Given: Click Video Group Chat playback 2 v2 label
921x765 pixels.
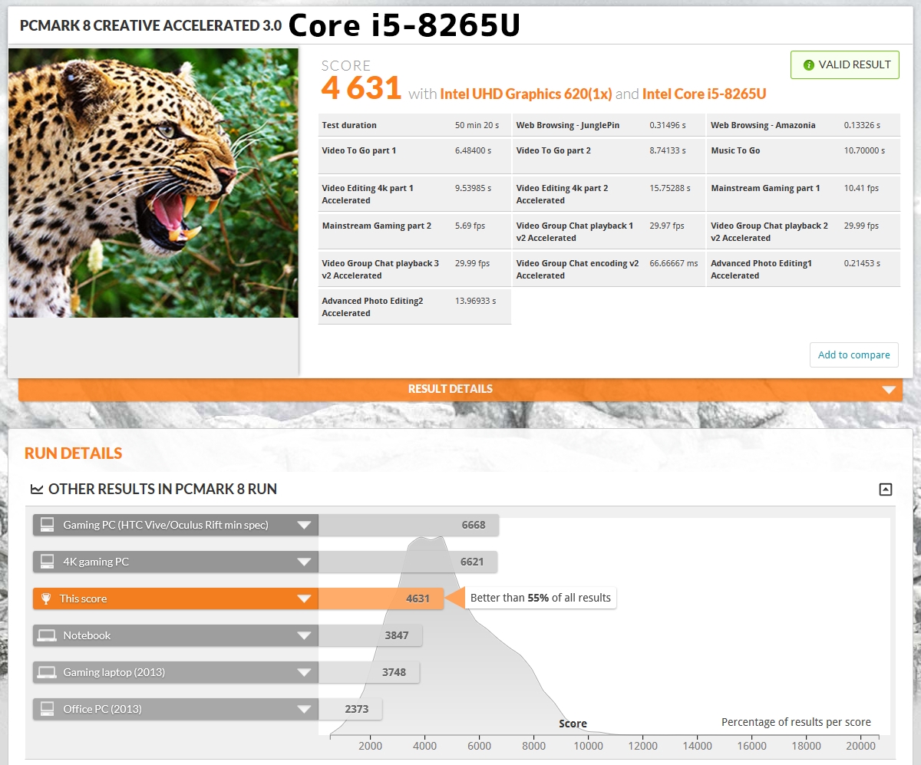Looking at the screenshot, I should [x=769, y=232].
